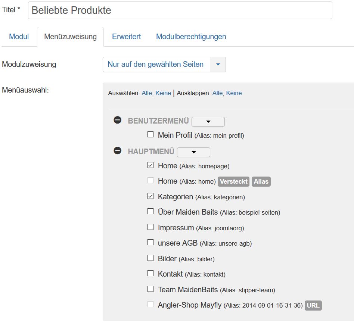
Task: Switch to the Modul tab
Action: [19, 37]
